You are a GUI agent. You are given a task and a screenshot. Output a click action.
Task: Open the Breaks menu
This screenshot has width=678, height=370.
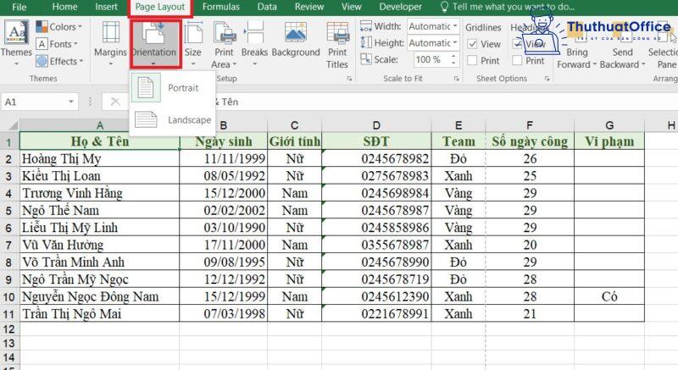(x=254, y=43)
